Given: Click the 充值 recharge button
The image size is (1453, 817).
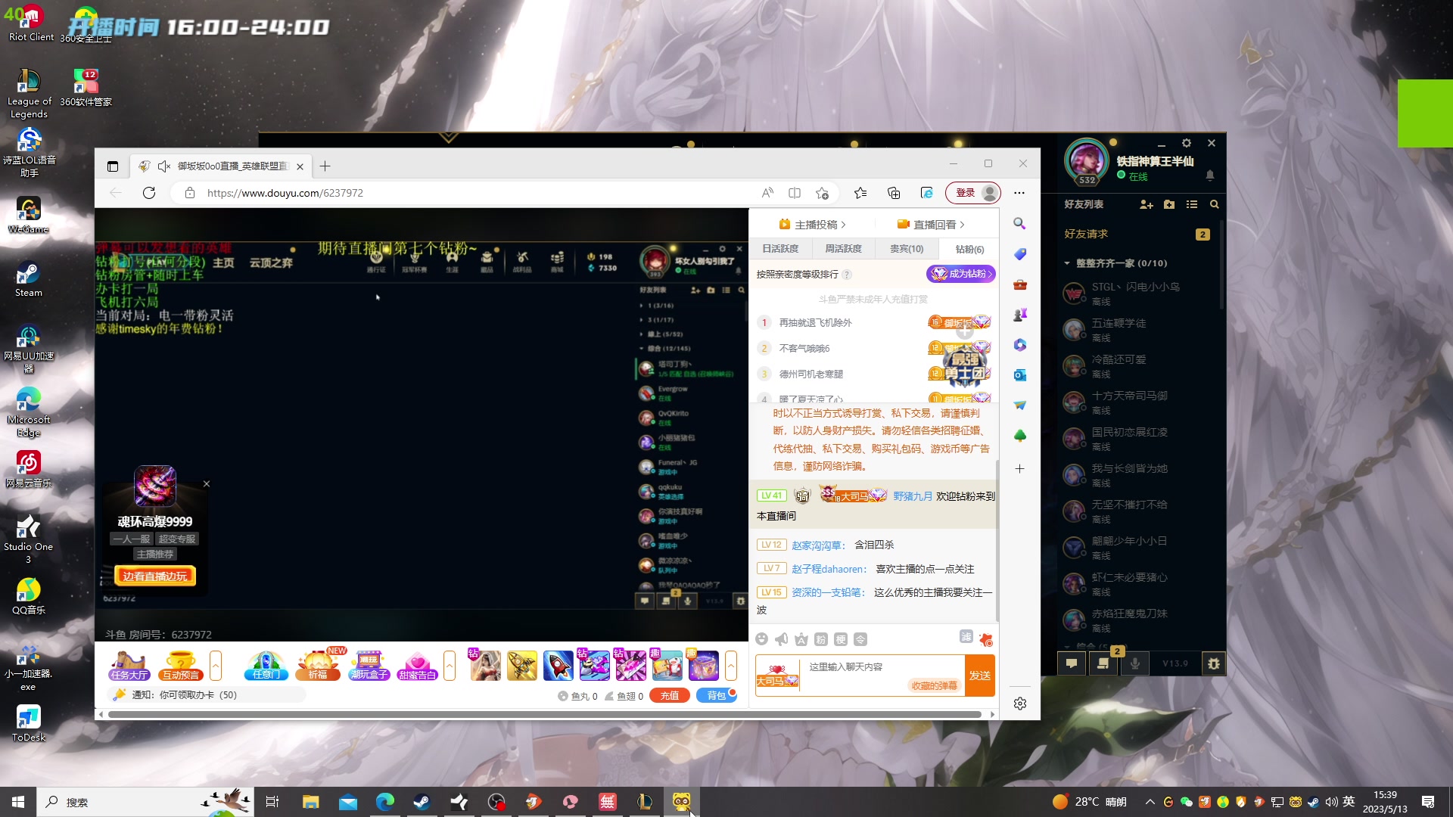Looking at the screenshot, I should pos(669,696).
